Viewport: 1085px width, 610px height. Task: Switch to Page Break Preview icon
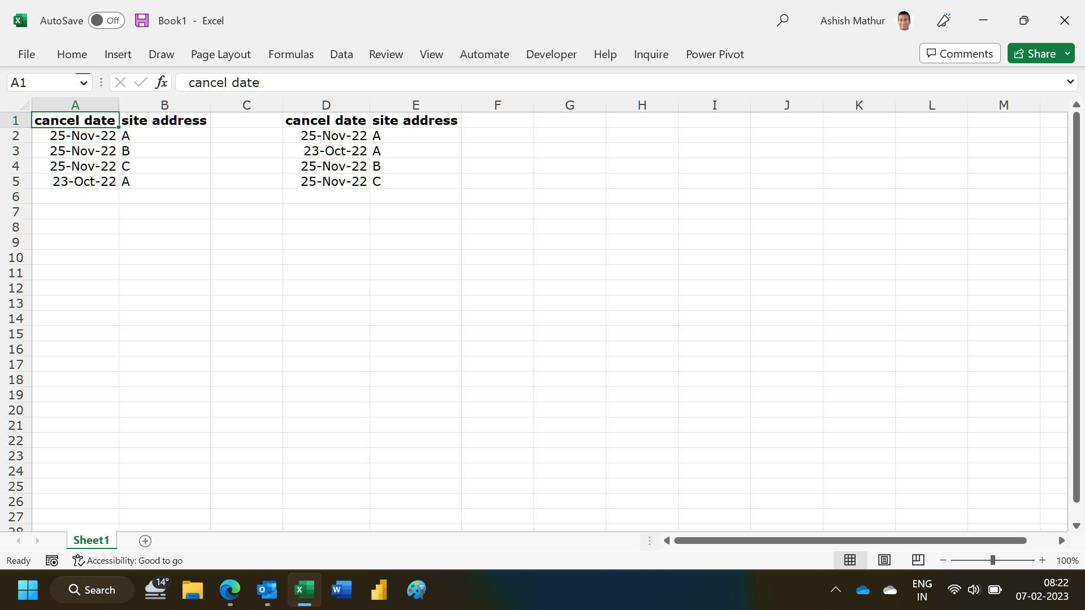coord(918,560)
